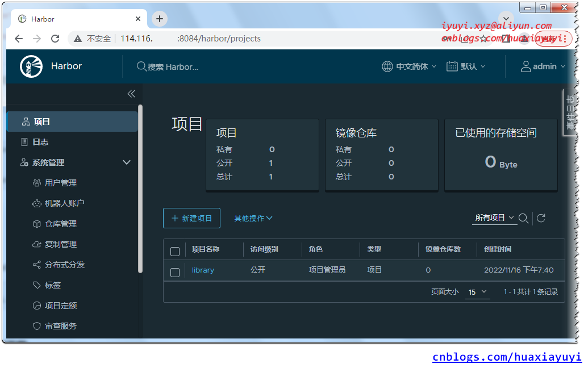Sort by 创建时间 column header
This screenshot has height=368, width=584.
[498, 249]
